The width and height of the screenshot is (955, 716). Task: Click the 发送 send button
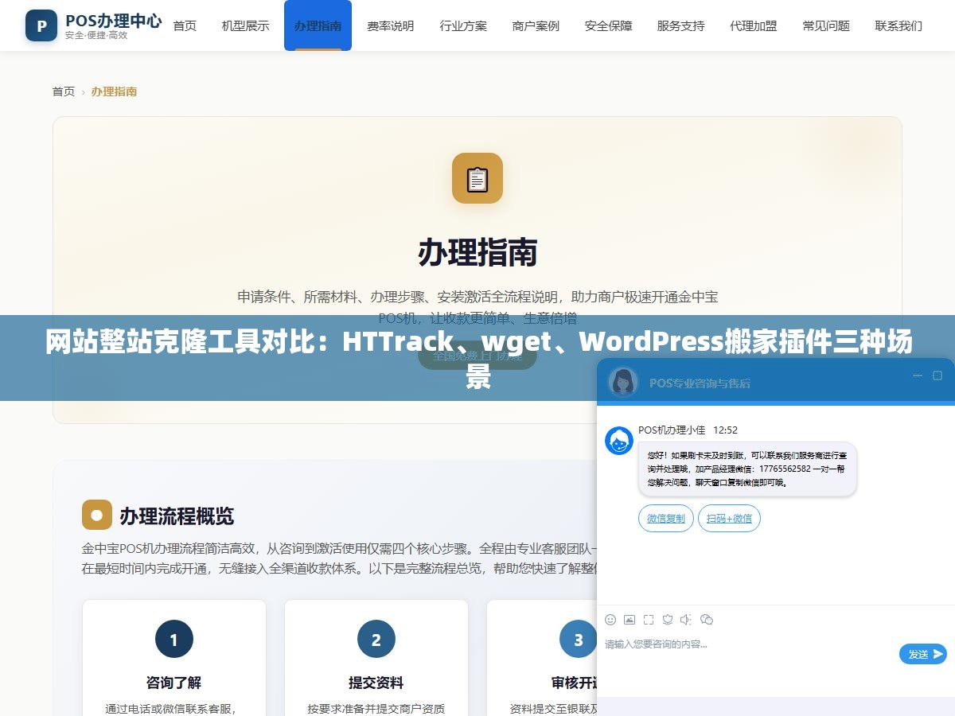point(923,654)
